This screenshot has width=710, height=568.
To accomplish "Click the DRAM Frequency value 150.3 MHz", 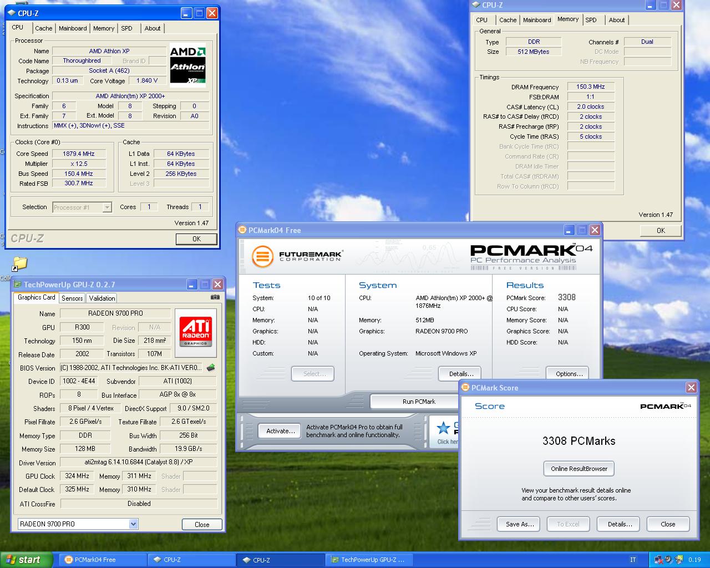I will point(590,87).
